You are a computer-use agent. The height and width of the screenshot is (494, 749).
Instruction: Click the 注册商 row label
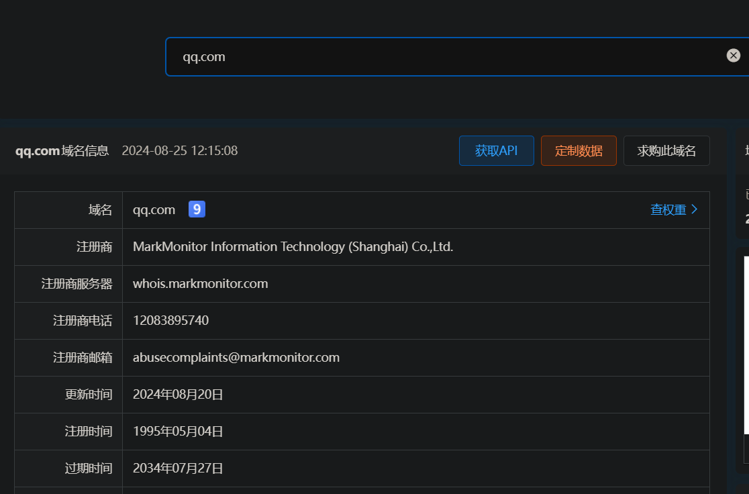coord(94,246)
